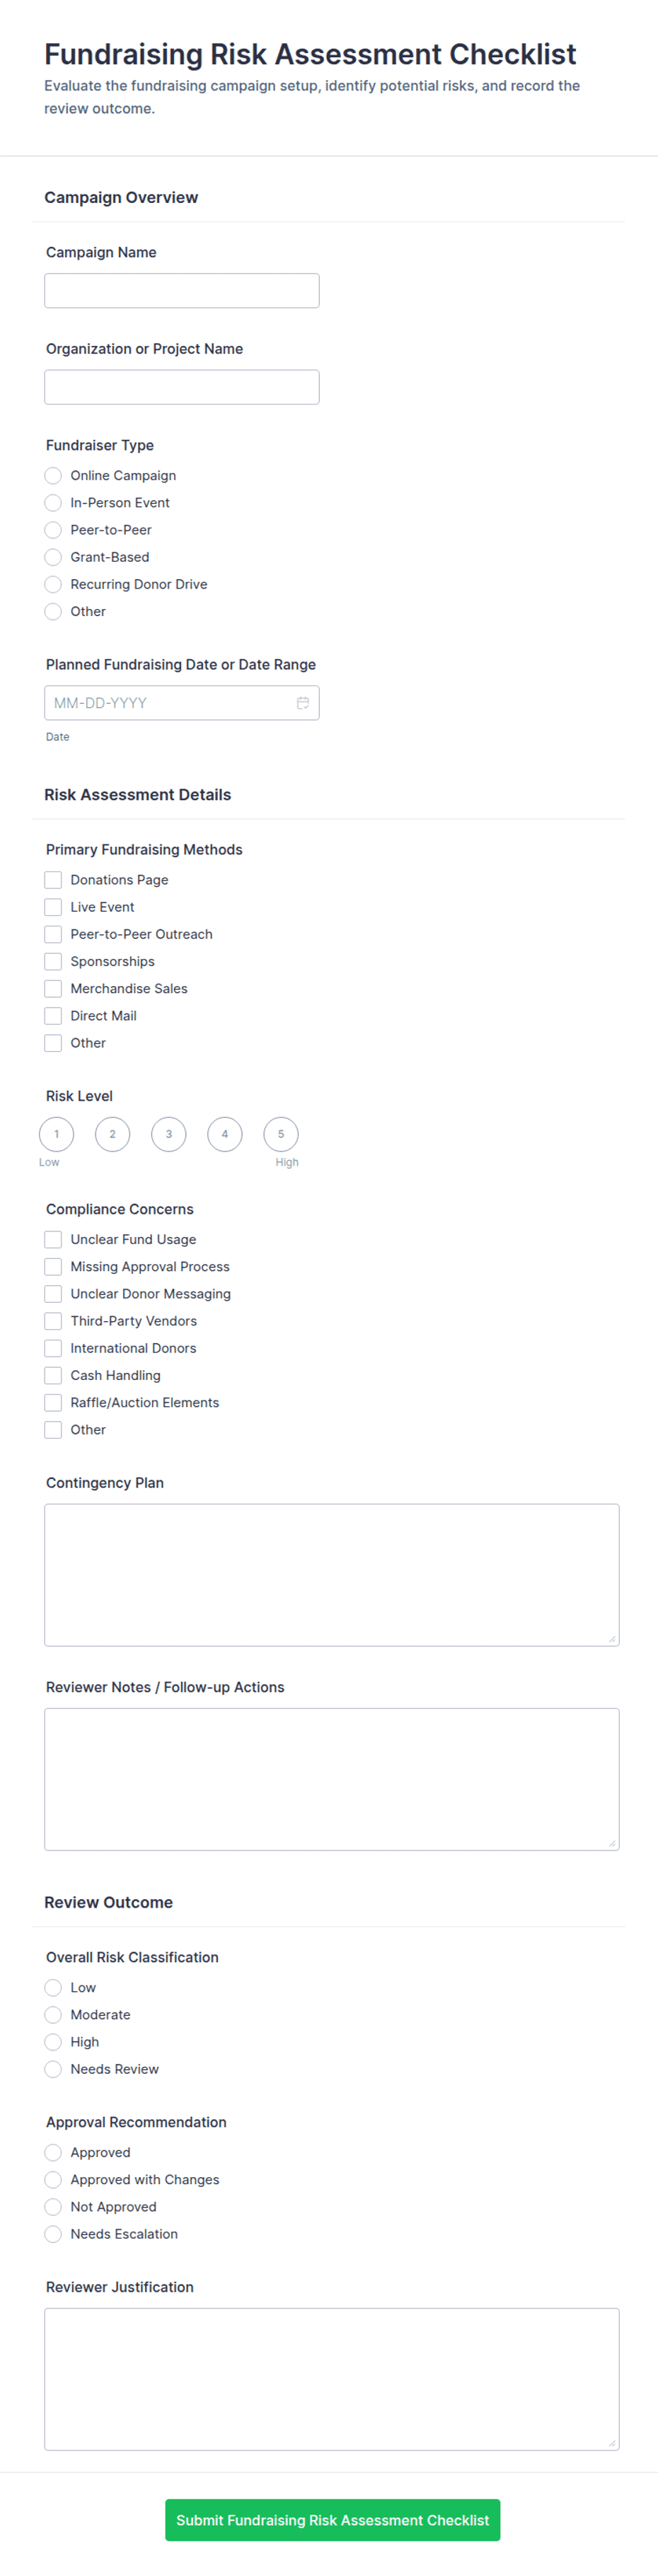
Task: Select risk level 4 rating circle
Action: [225, 1134]
